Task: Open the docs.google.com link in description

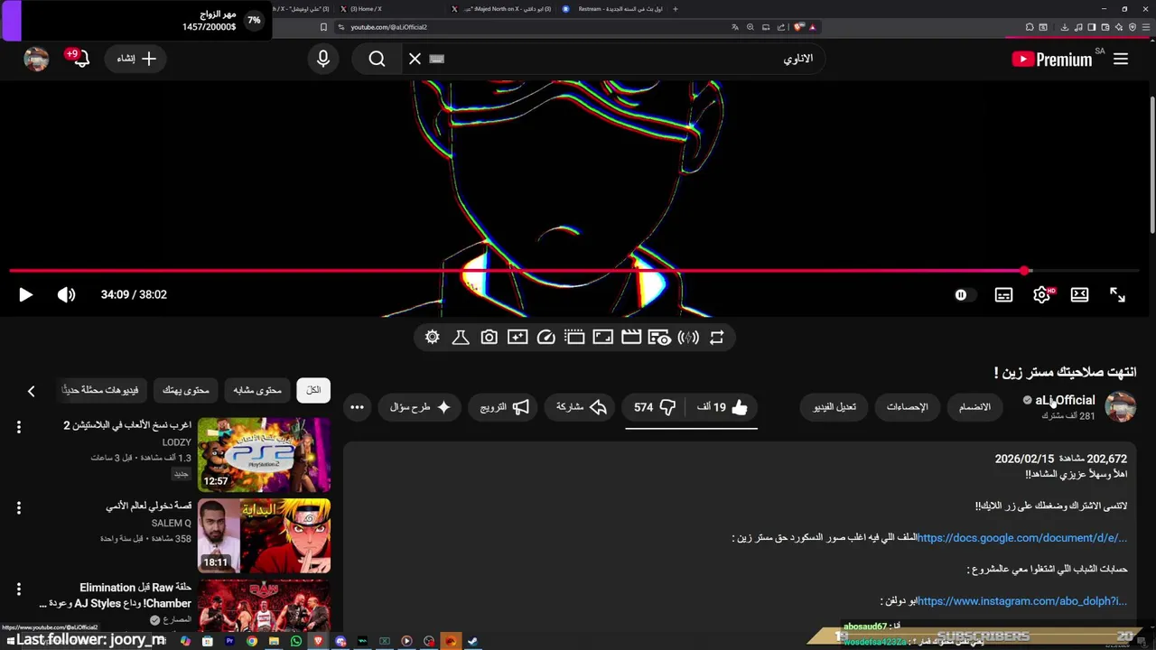Action: pos(1022,538)
